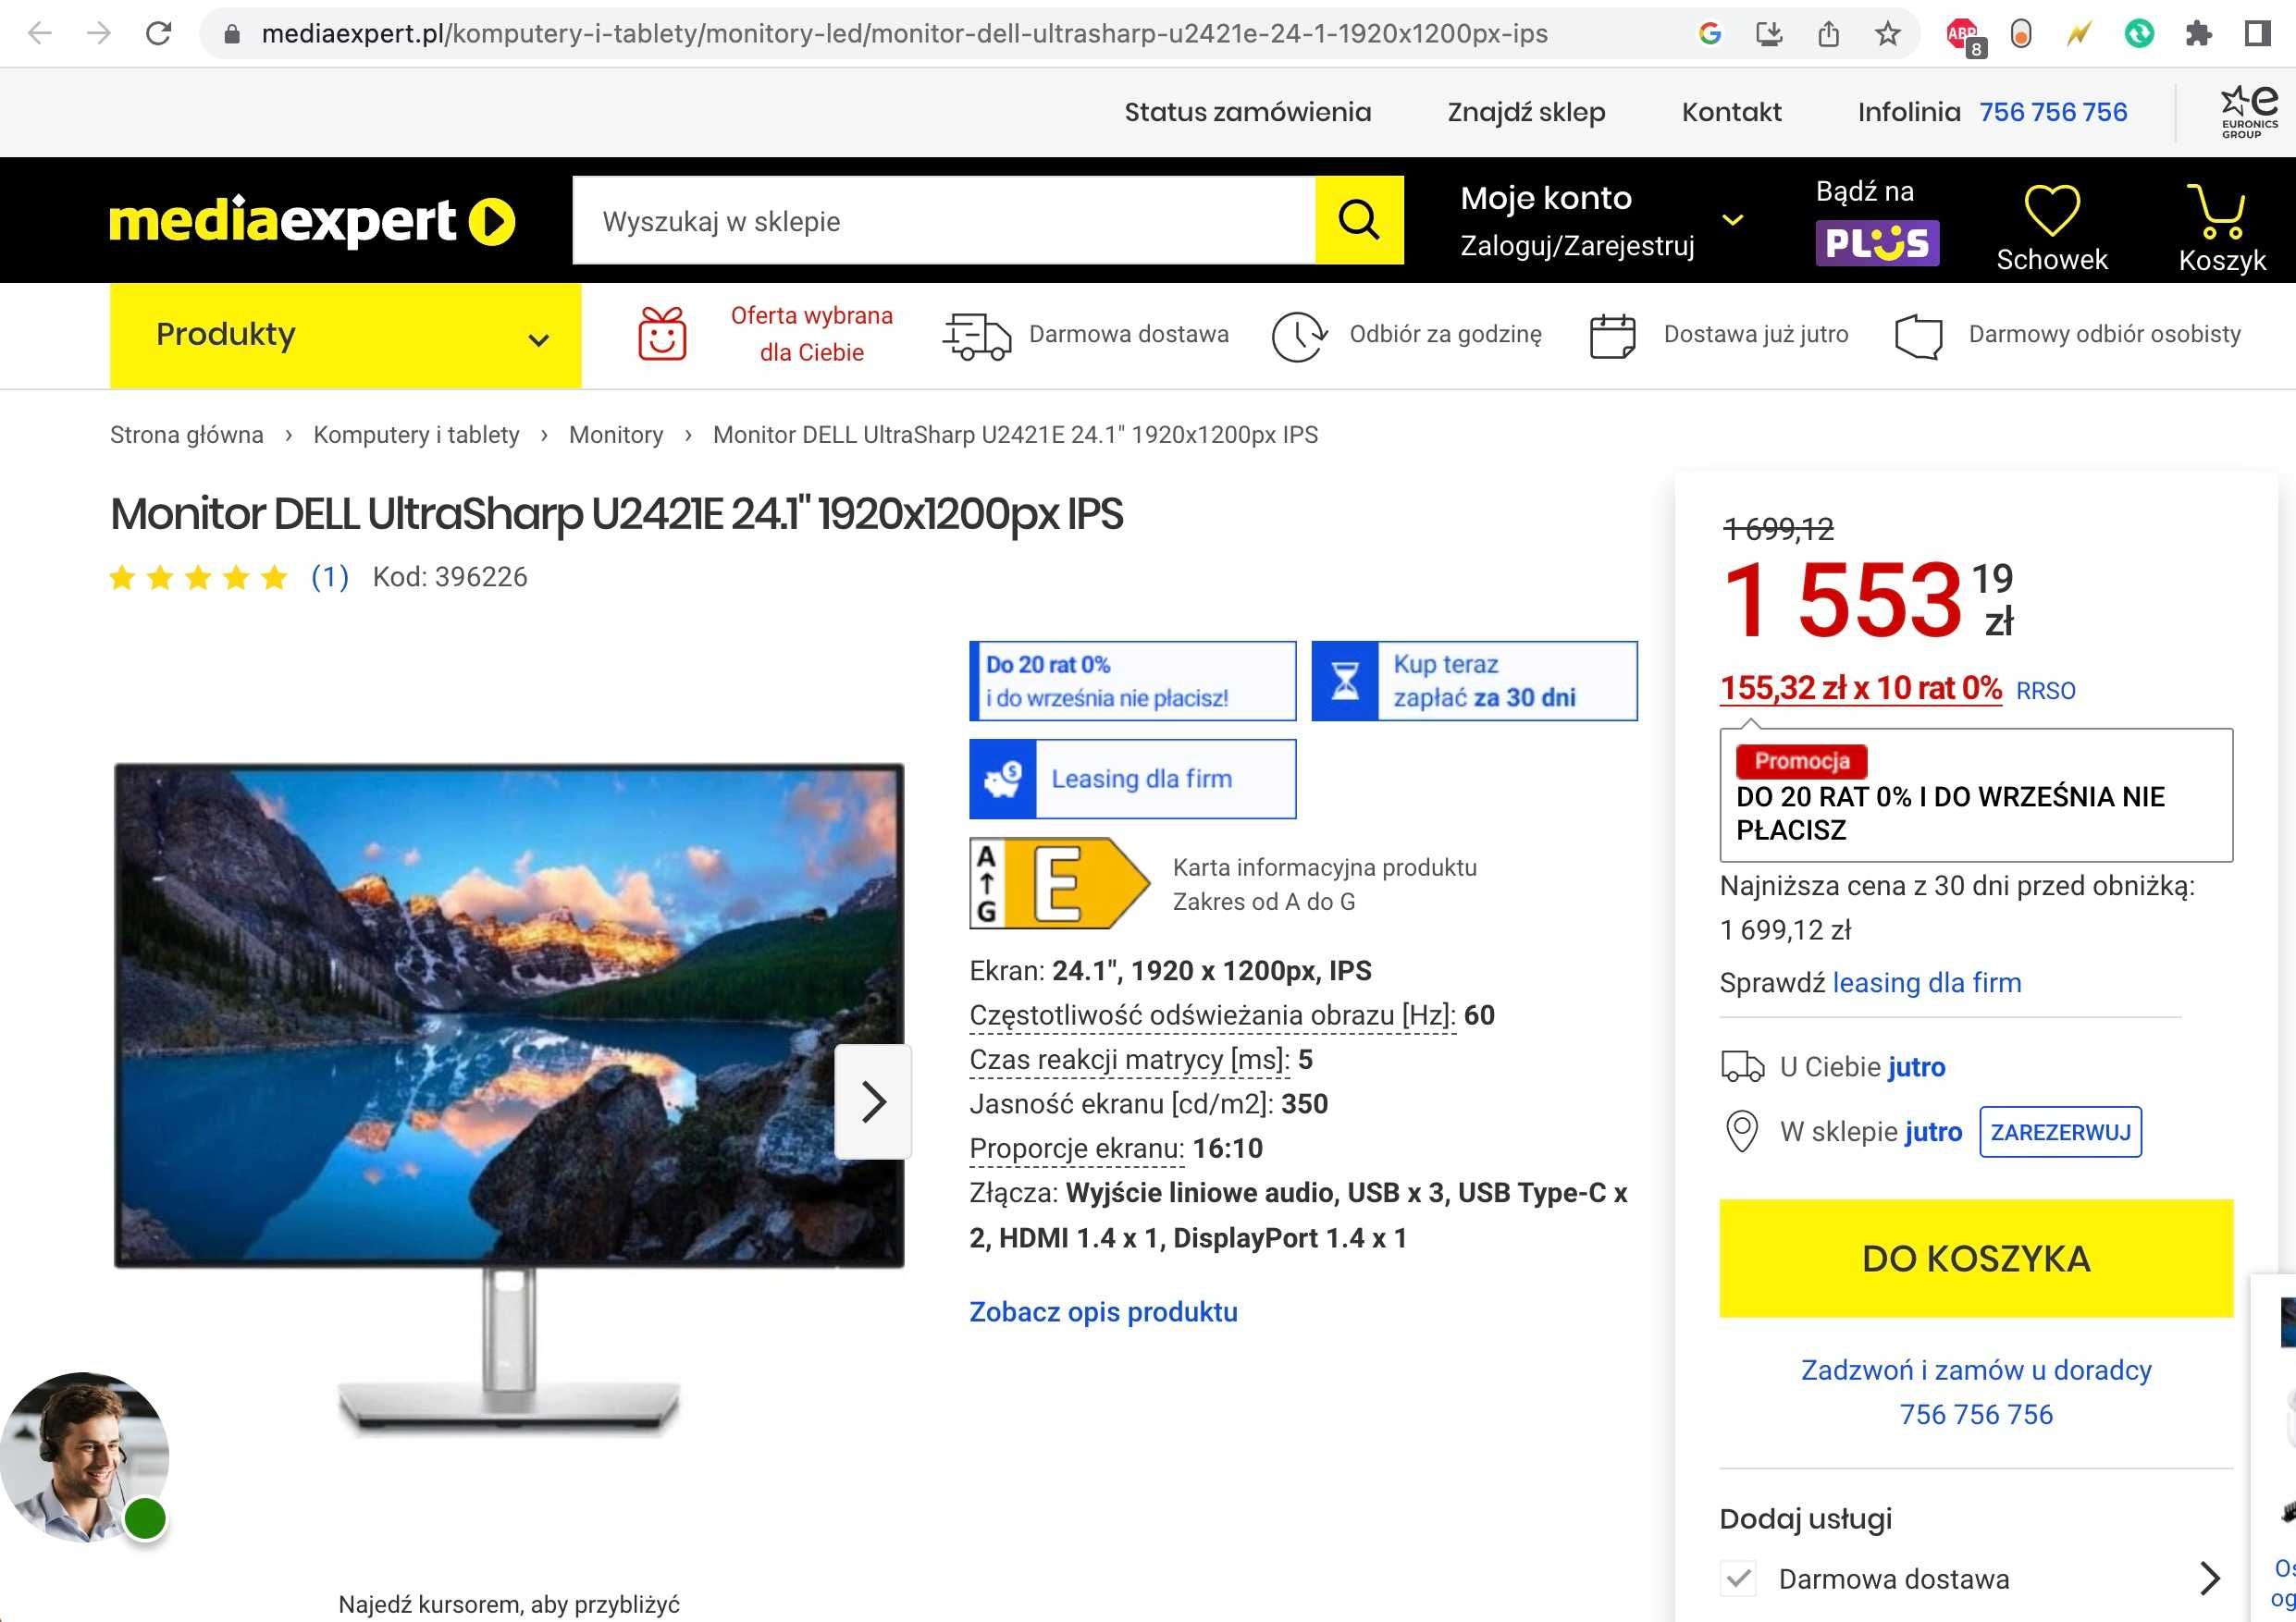This screenshot has width=2296, height=1622.
Task: Click the green circular extension icon
Action: tap(2139, 34)
